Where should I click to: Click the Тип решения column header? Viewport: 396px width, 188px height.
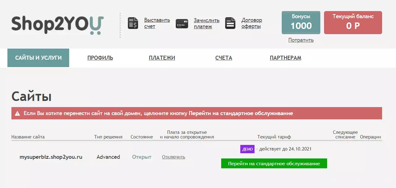108,137
